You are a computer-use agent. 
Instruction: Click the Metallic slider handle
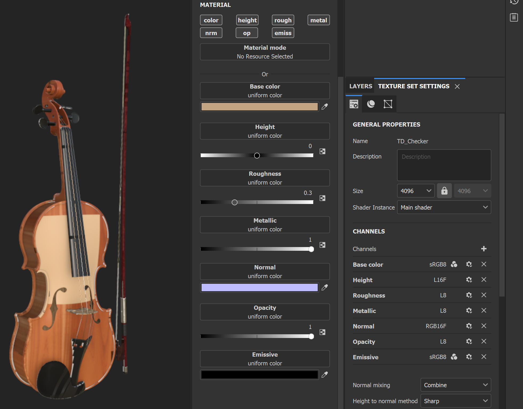(311, 249)
